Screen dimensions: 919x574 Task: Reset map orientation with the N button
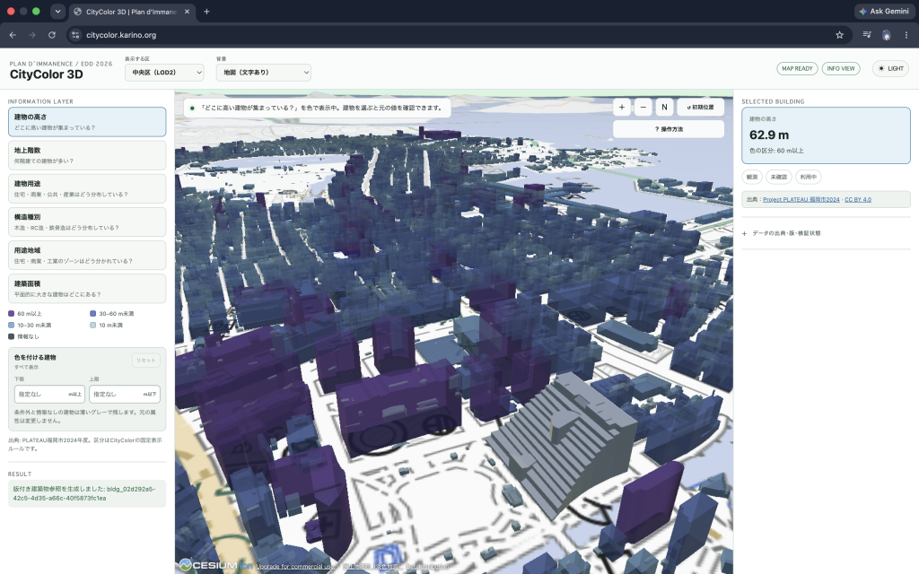[x=664, y=108]
